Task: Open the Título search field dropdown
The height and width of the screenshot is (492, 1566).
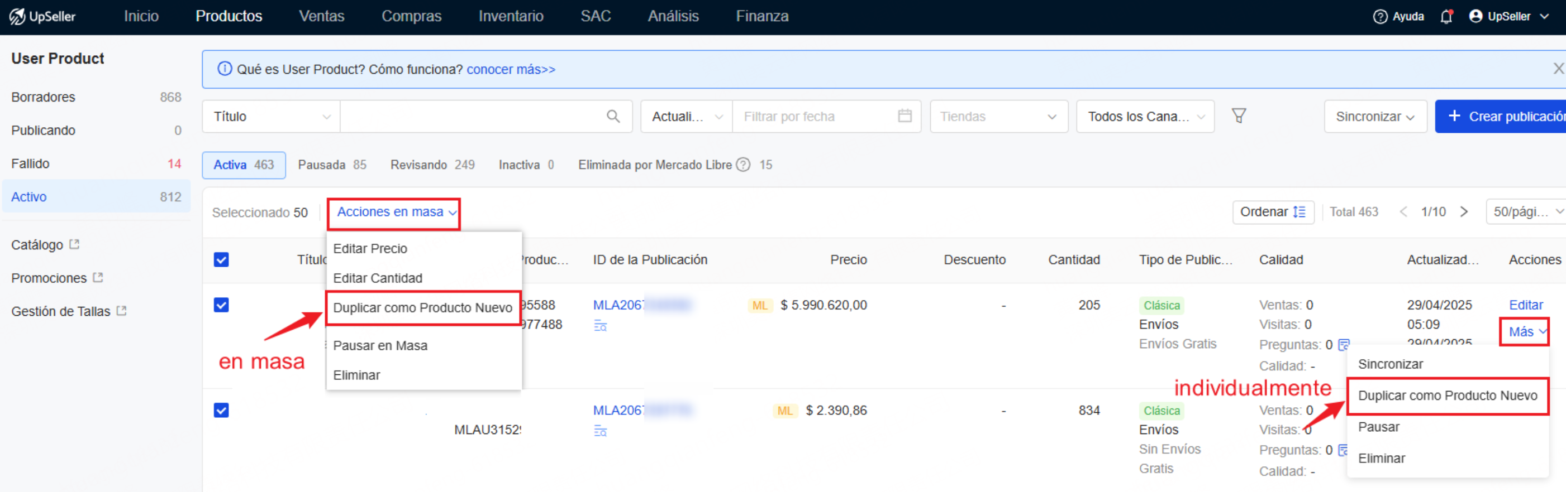Action: click(271, 117)
